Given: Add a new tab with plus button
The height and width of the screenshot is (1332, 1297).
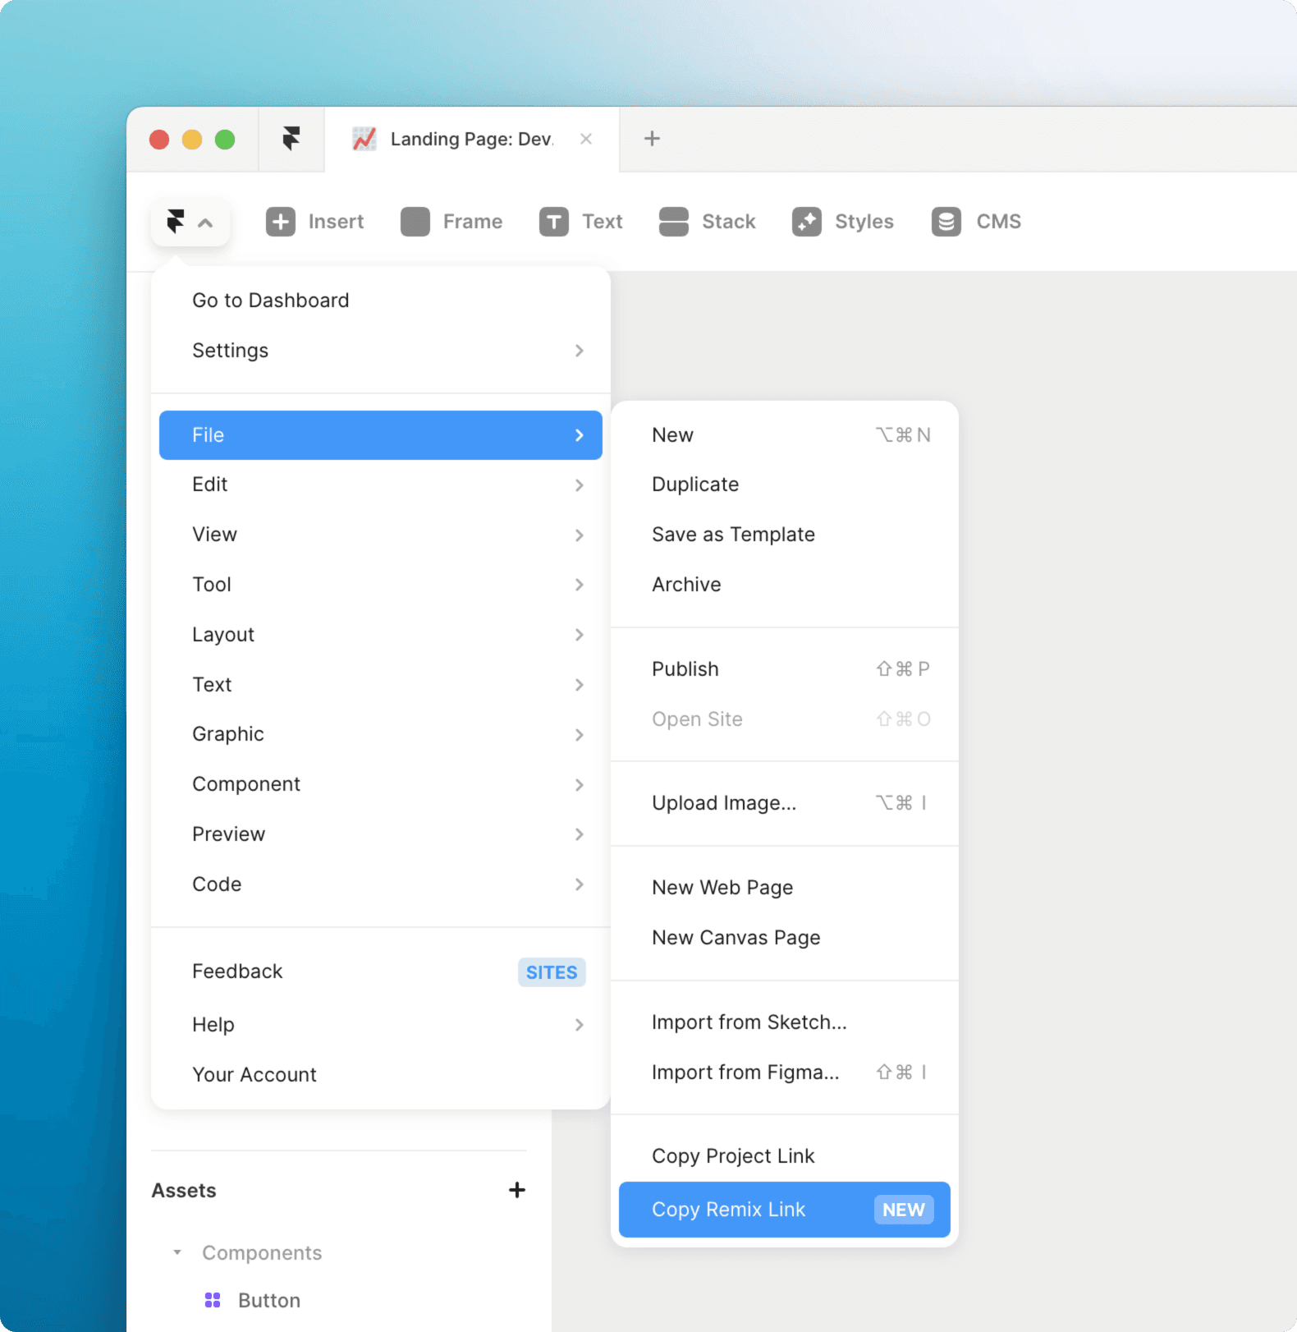Looking at the screenshot, I should [x=652, y=139].
